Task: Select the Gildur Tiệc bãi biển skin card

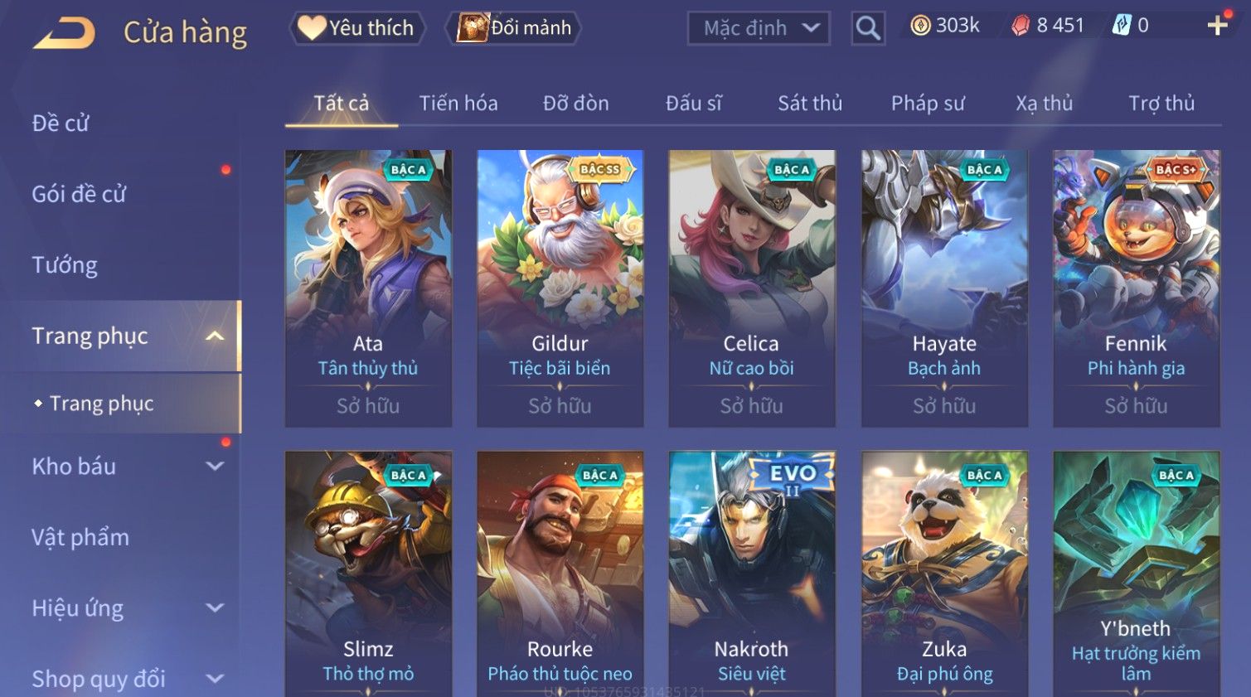Action: (560, 288)
